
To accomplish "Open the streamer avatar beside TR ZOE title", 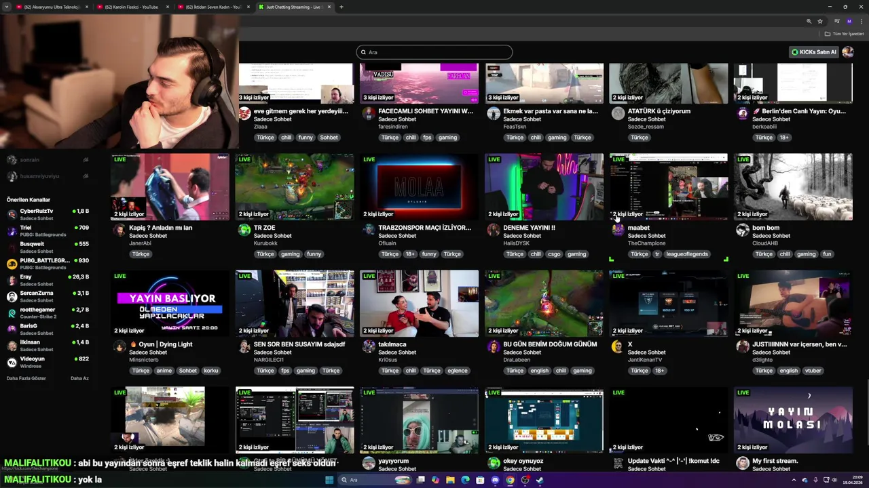I will click(244, 230).
